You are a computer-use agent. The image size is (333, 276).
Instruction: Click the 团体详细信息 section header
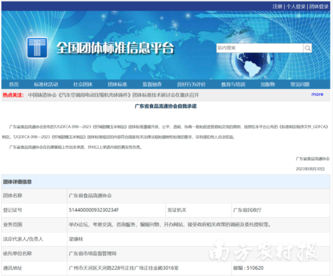click(x=17, y=182)
